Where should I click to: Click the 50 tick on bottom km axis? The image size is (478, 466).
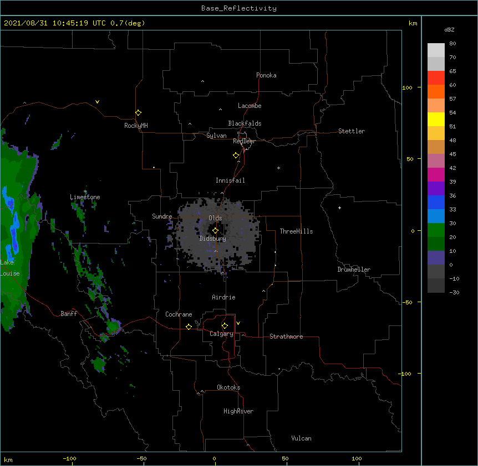coord(285,458)
